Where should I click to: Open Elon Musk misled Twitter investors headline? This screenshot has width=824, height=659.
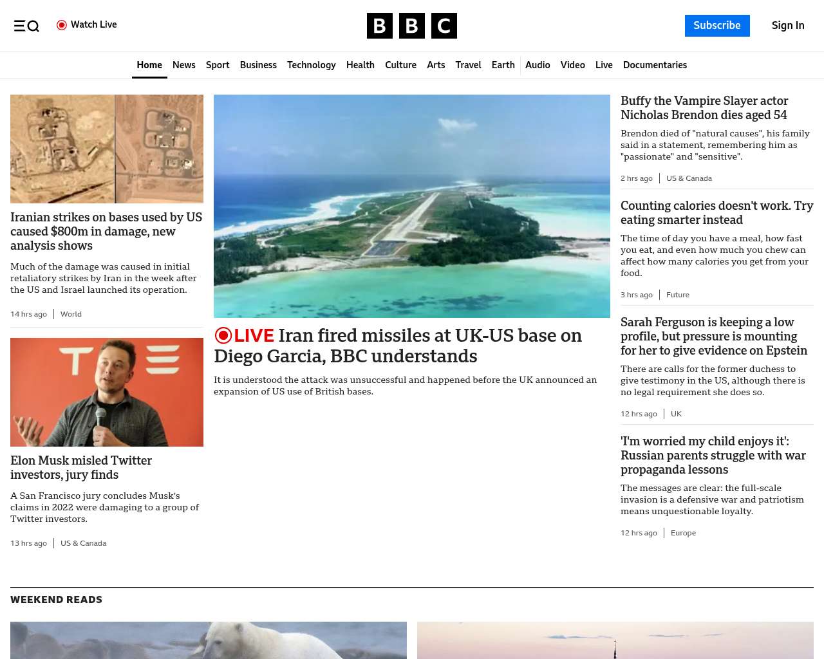(x=81, y=467)
